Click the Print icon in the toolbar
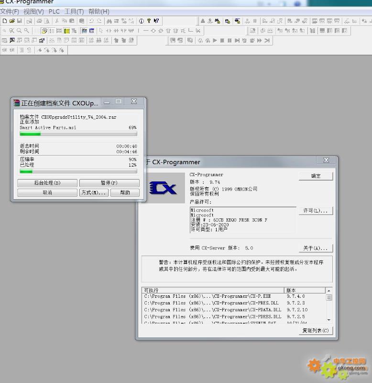 [x=39, y=21]
